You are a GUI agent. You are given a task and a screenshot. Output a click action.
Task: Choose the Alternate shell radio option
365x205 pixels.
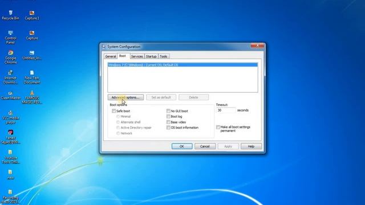tap(118, 122)
